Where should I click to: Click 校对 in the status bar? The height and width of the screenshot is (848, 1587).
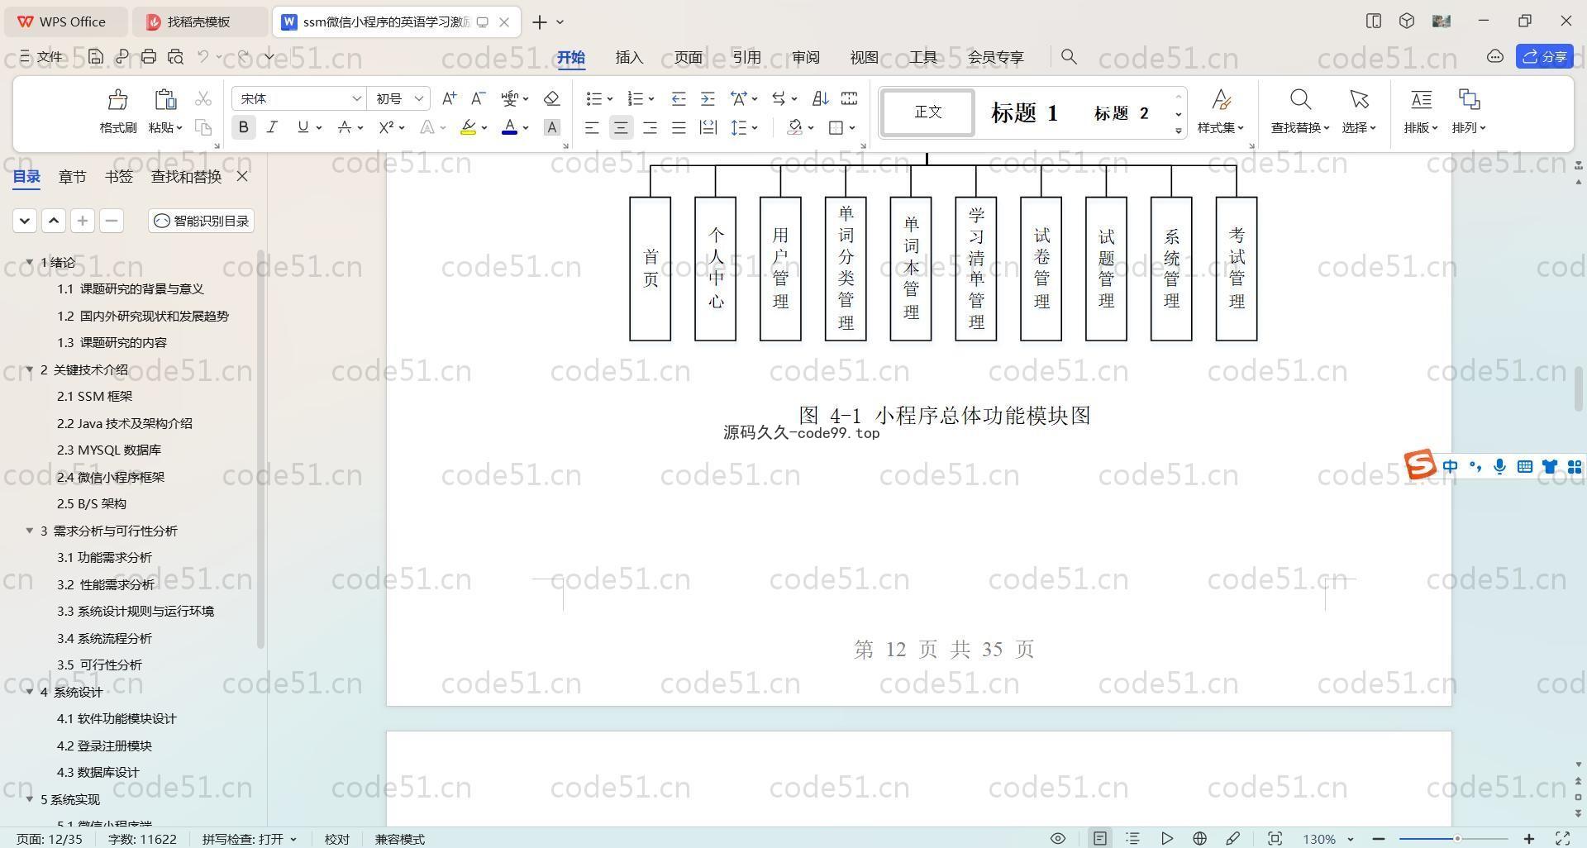336,838
